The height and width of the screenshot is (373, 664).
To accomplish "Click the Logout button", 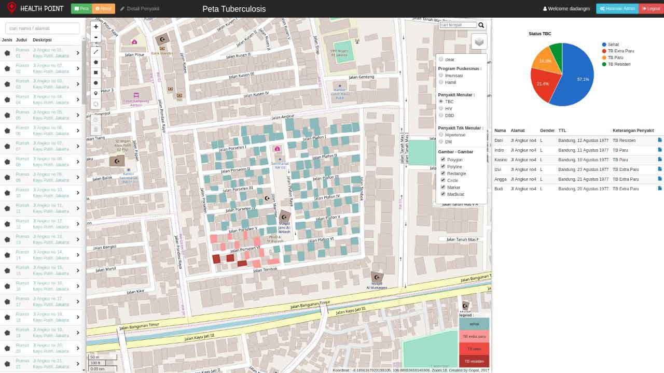I will (x=651, y=9).
